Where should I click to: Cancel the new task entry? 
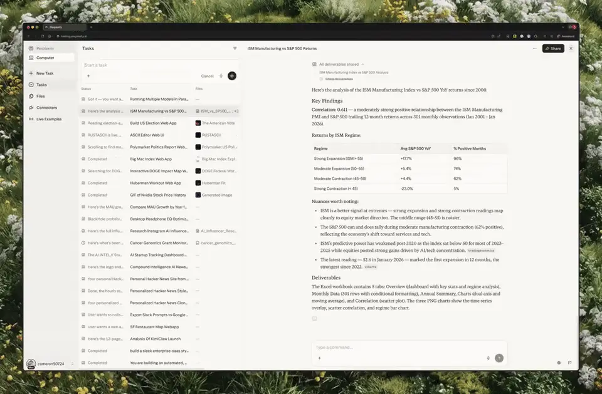tap(208, 76)
